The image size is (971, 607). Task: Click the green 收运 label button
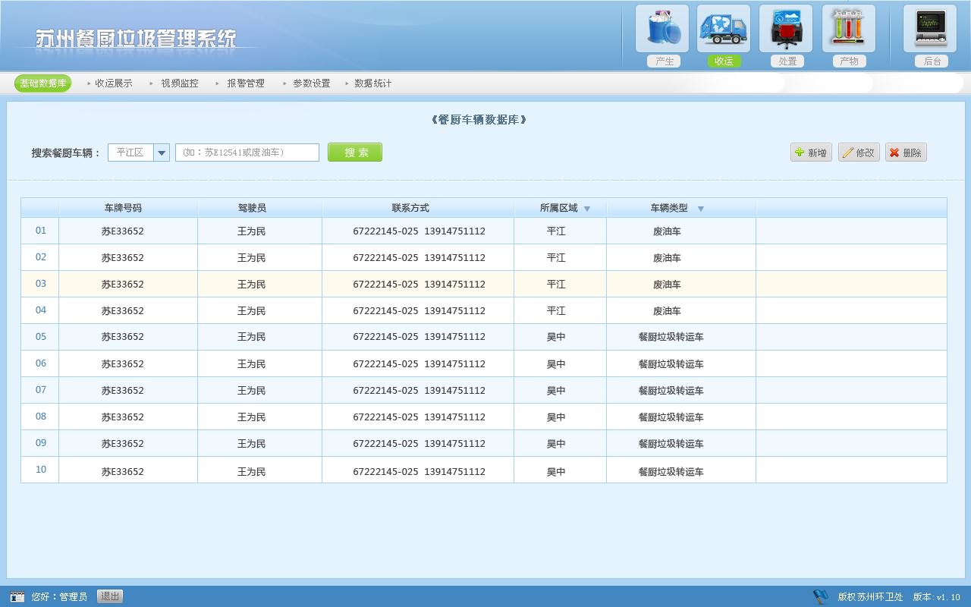724,61
